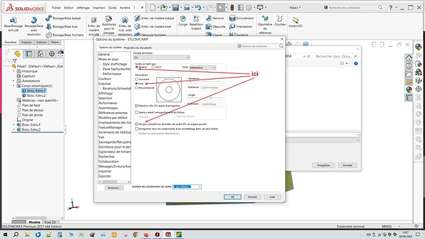The image size is (425, 239).
Task: Click the Base/Bossage extrudé tool
Action: (13, 24)
